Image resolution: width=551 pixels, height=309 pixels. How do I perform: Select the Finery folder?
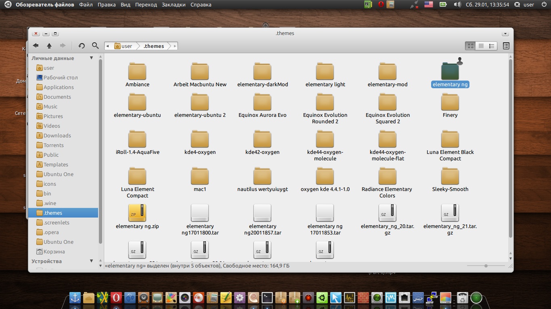point(450,106)
